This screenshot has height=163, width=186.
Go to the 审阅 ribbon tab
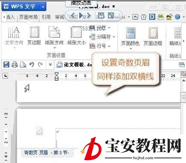(x=60, y=17)
